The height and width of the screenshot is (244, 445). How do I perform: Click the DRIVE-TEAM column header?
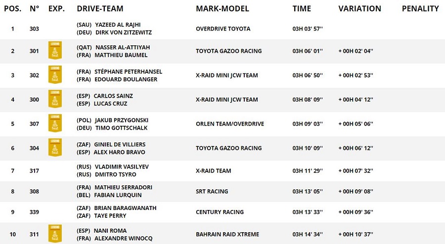click(100, 8)
